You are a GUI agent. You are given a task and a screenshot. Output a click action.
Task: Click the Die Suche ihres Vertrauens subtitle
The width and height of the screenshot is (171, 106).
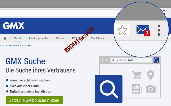(41, 70)
